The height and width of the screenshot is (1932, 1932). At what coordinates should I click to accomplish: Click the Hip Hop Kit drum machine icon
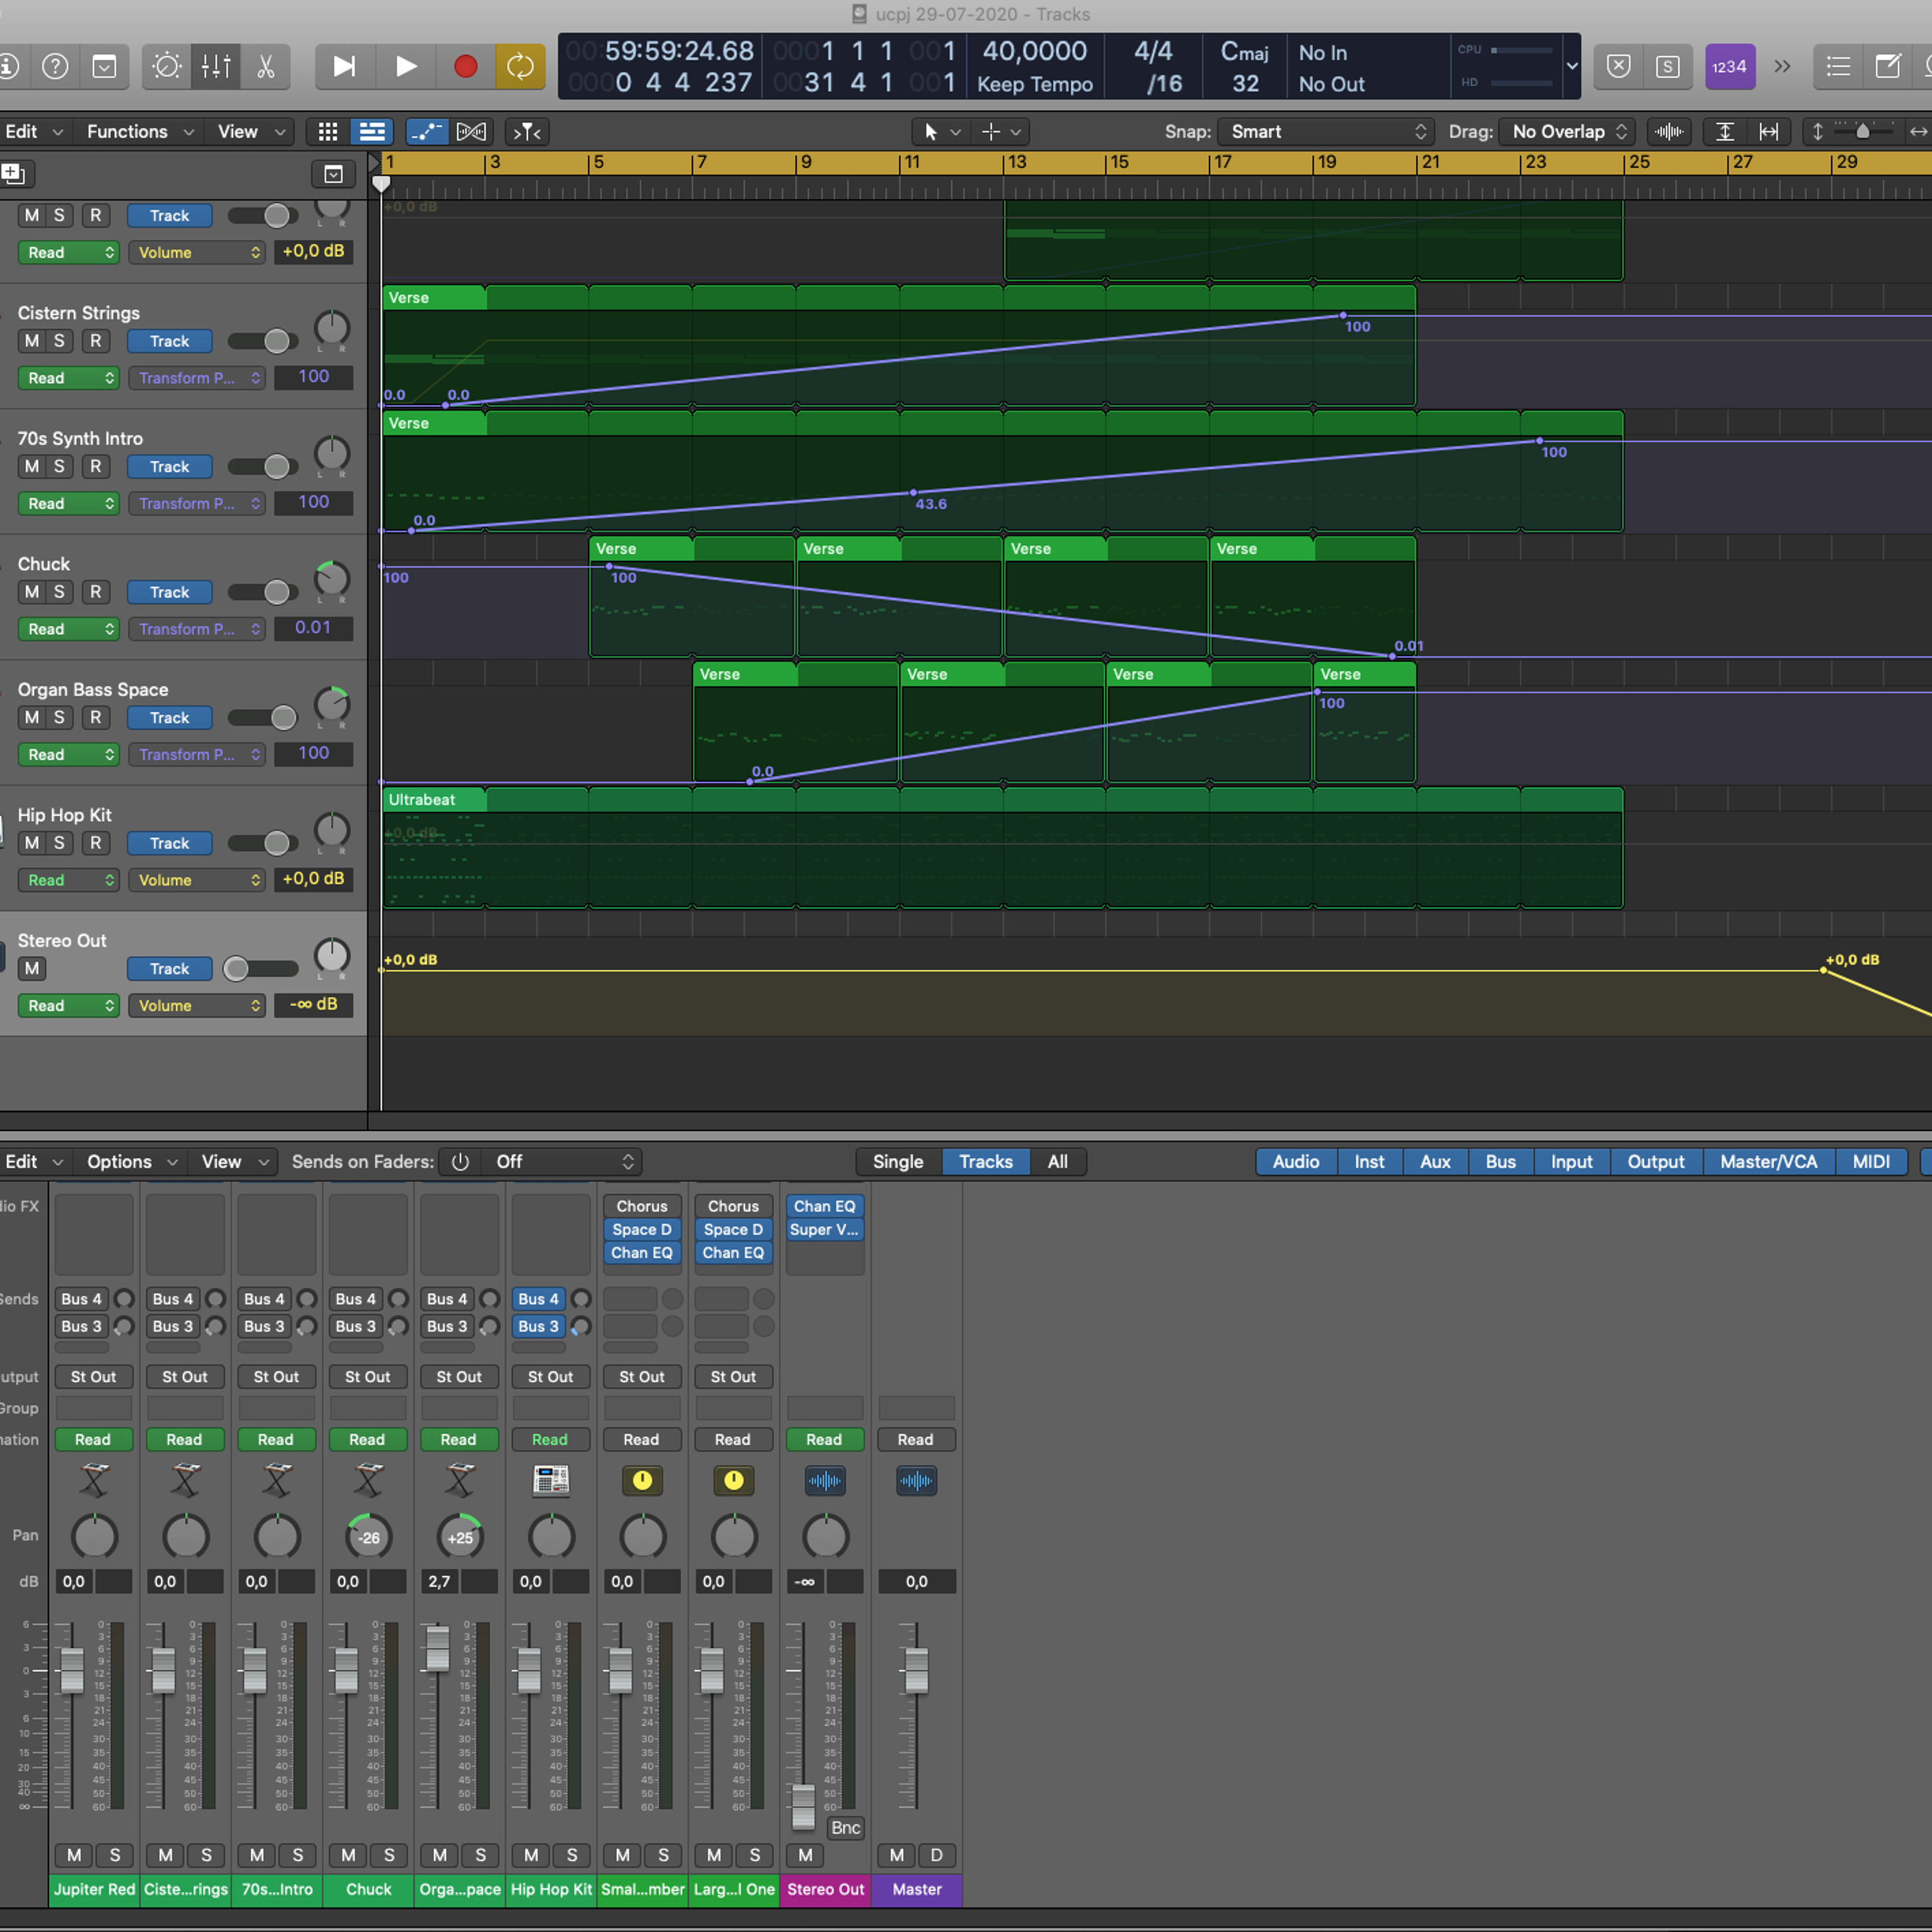(x=550, y=1480)
